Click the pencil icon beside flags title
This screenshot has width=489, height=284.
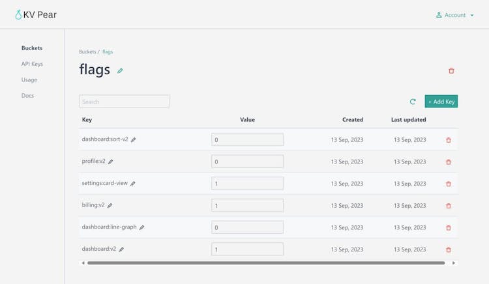120,71
